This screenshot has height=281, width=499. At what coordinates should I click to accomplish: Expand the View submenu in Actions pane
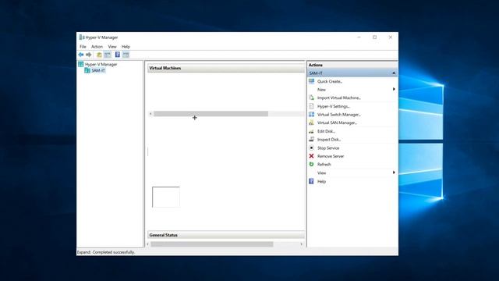[394, 173]
